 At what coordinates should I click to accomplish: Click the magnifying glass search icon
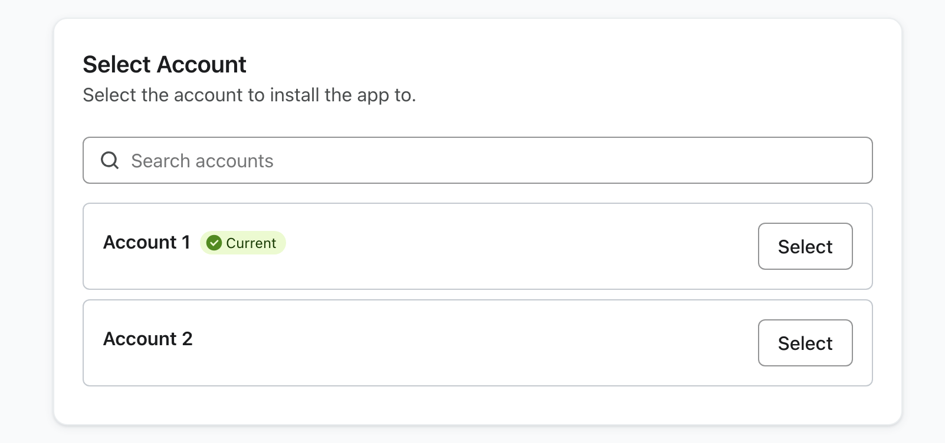[110, 160]
